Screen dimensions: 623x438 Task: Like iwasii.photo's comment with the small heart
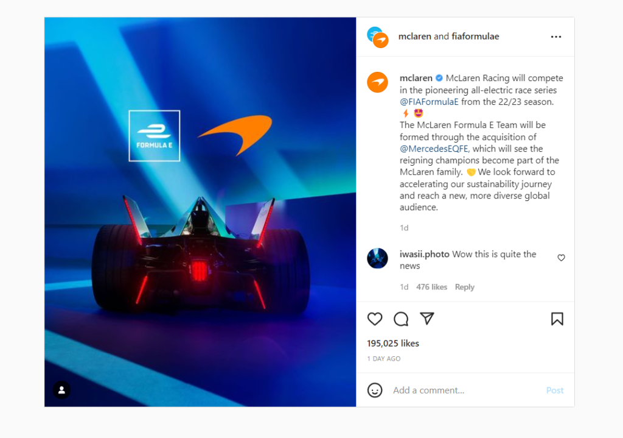click(561, 258)
